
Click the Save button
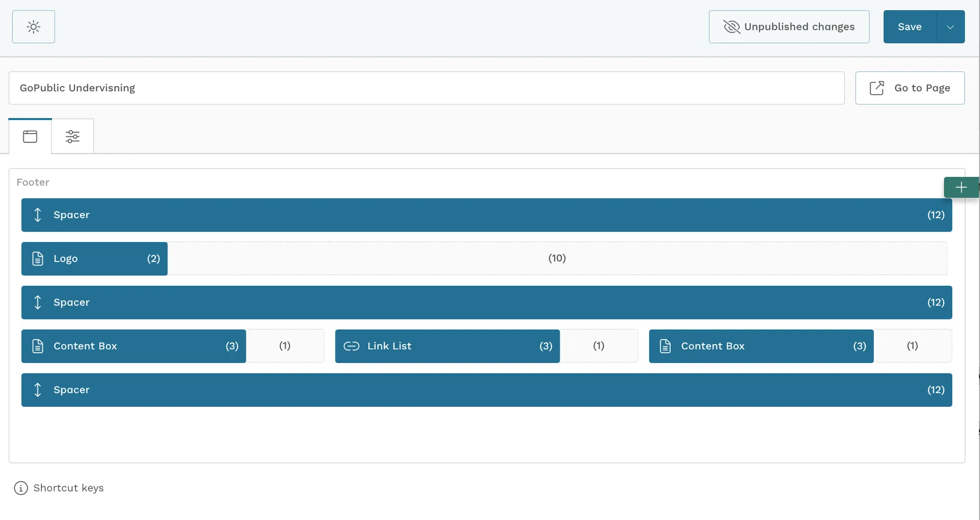(x=910, y=27)
